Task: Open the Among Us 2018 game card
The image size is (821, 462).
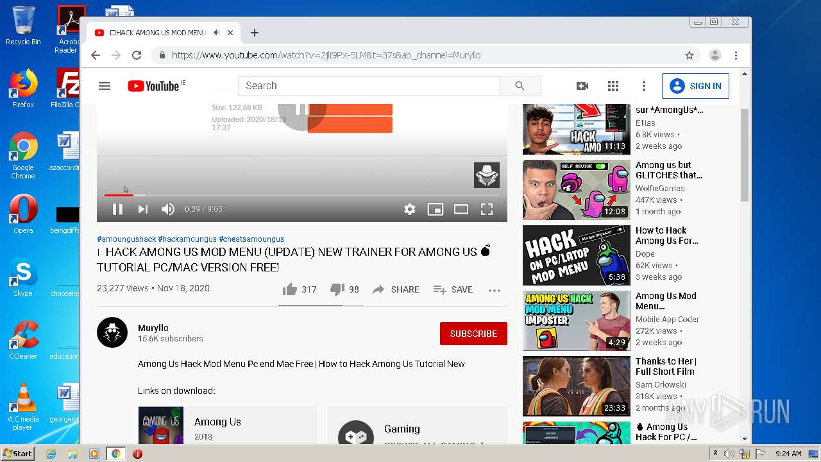Action: coord(228,425)
